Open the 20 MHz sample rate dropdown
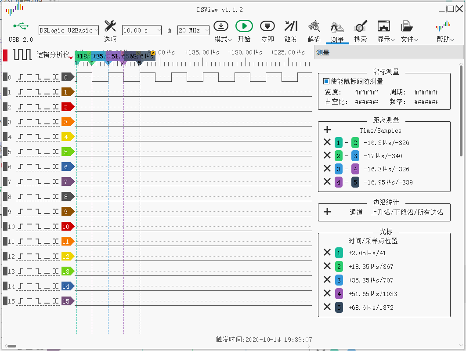The image size is (466, 351). tap(193, 30)
